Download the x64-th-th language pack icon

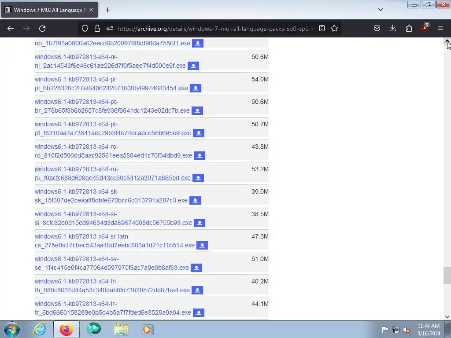tap(197, 290)
